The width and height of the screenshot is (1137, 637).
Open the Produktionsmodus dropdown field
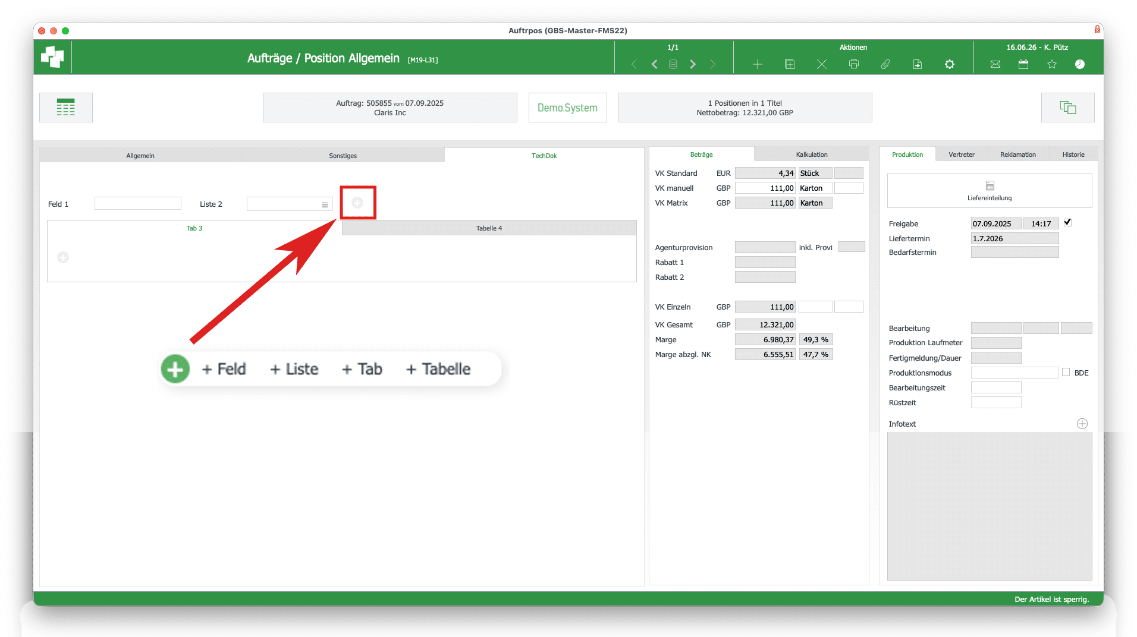click(x=1014, y=373)
